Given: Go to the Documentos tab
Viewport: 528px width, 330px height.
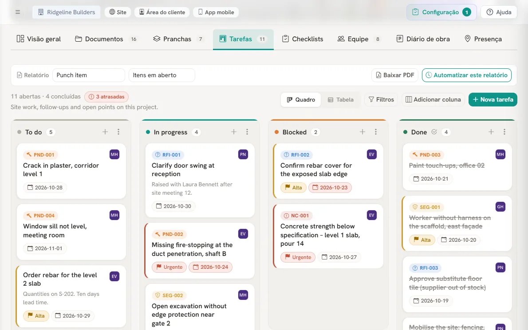Looking at the screenshot, I should pyautogui.click(x=106, y=39).
